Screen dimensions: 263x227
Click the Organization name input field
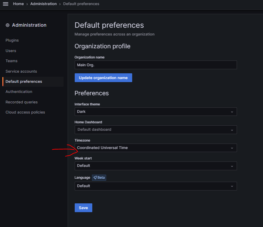[x=156, y=65]
